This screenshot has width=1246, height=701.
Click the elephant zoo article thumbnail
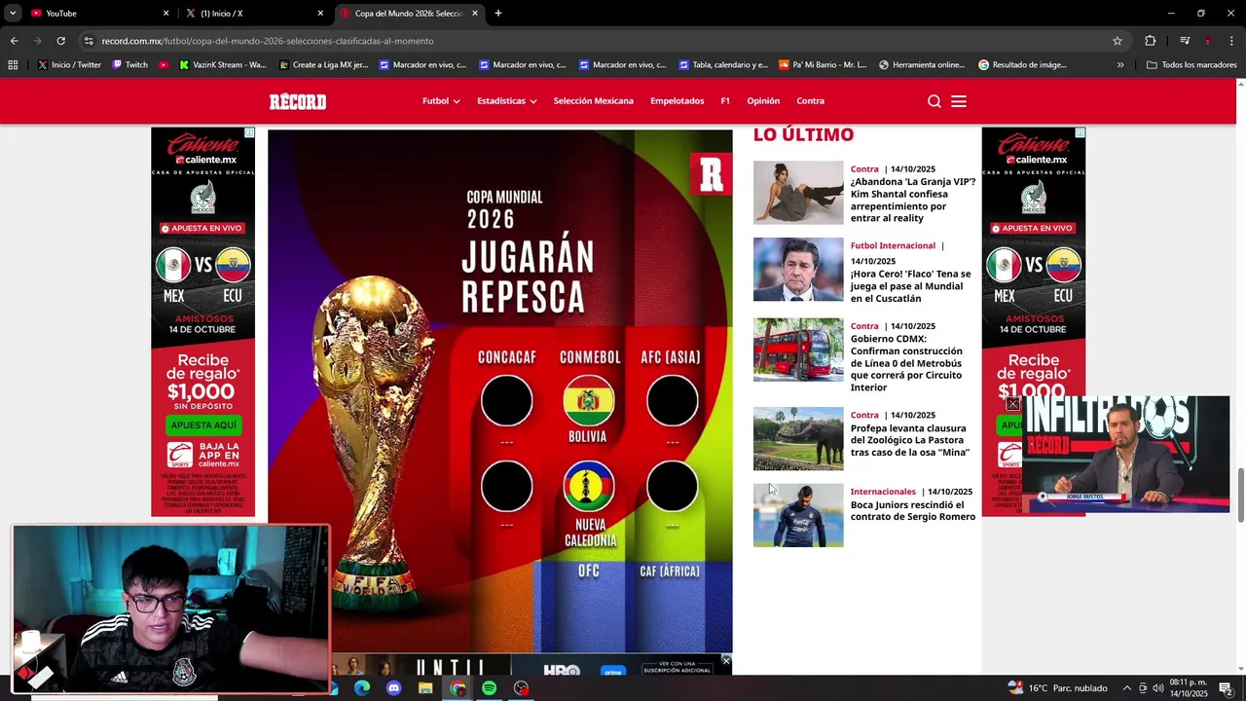[x=798, y=438]
